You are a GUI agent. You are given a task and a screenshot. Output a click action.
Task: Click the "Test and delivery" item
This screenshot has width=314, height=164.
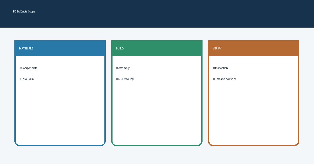coord(224,79)
